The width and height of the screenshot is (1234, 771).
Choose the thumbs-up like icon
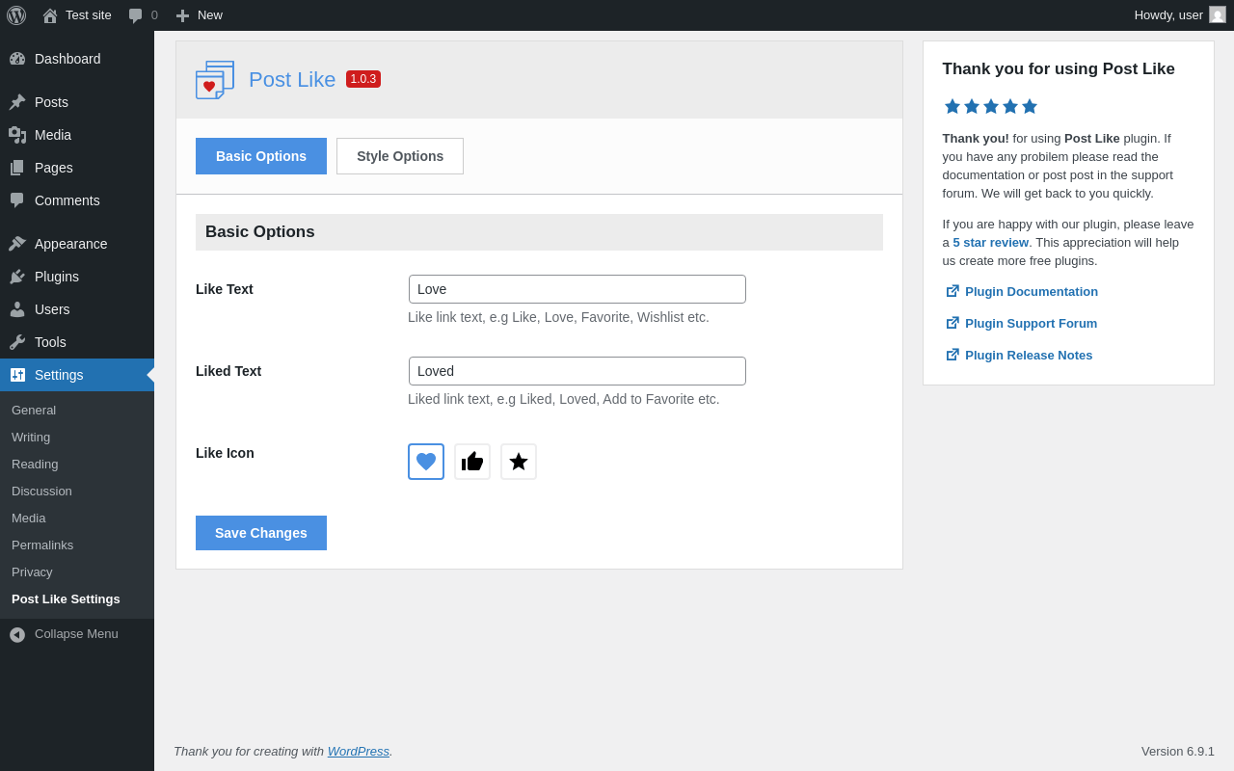472,462
